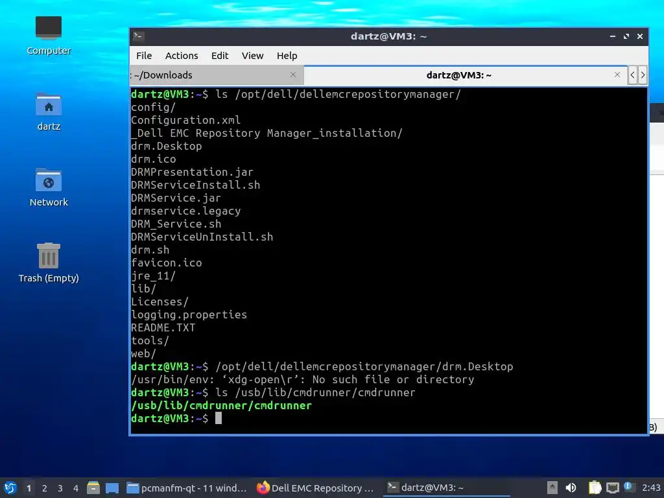Open the terminal Actions menu
This screenshot has width=664, height=498.
click(x=182, y=56)
